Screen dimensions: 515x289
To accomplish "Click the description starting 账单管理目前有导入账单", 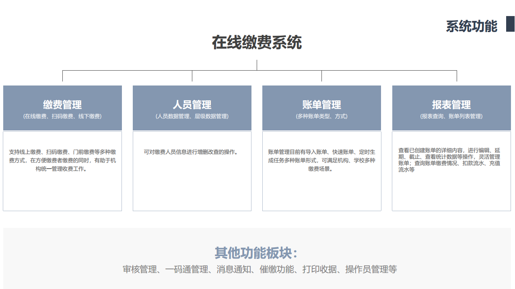I will click(x=321, y=161).
